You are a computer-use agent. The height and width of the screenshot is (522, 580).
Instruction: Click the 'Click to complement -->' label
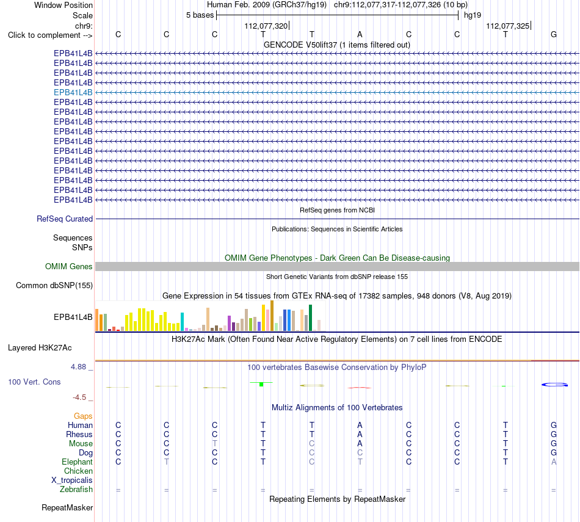point(50,35)
